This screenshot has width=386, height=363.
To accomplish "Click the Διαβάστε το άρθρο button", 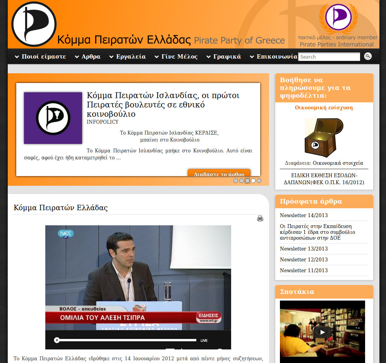I will (x=219, y=173).
